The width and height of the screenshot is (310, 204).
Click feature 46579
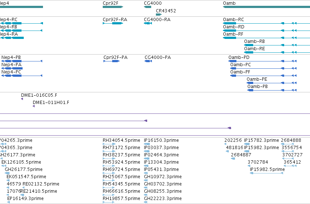(14, 184)
